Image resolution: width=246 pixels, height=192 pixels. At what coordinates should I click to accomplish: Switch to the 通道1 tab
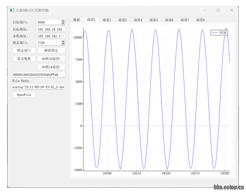91,20
